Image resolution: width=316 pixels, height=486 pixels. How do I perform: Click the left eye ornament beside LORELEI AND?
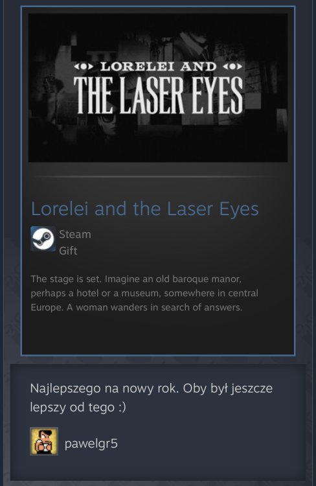(83, 66)
